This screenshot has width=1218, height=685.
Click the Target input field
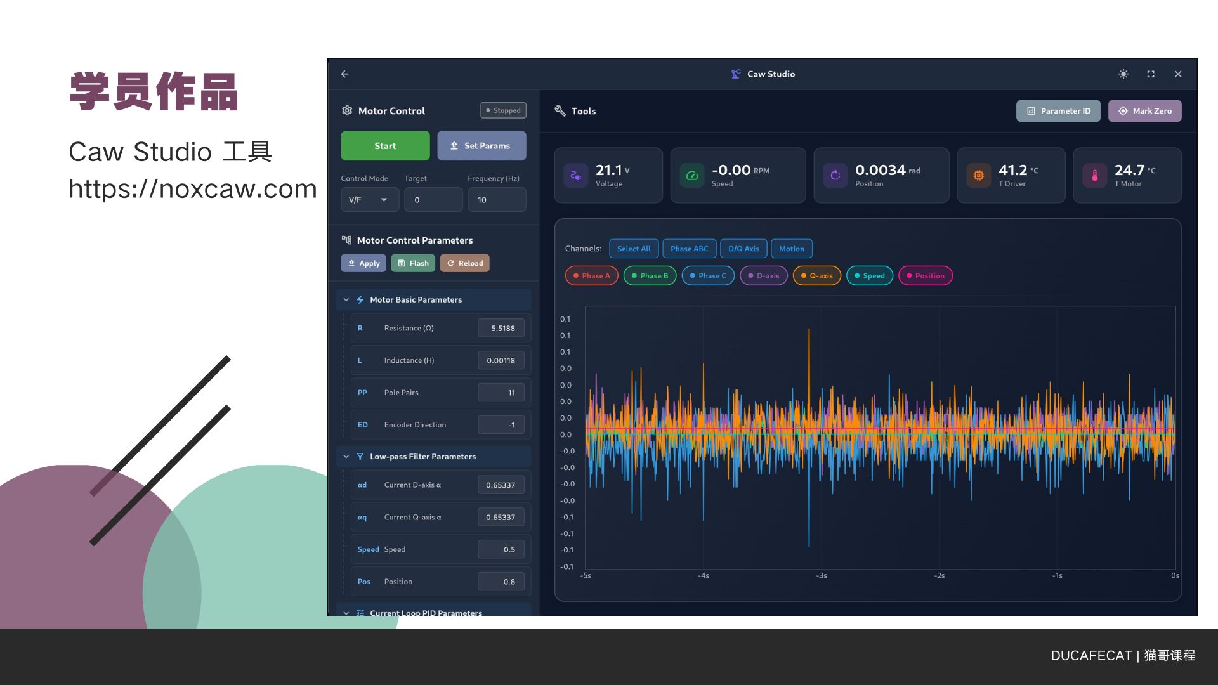click(434, 200)
